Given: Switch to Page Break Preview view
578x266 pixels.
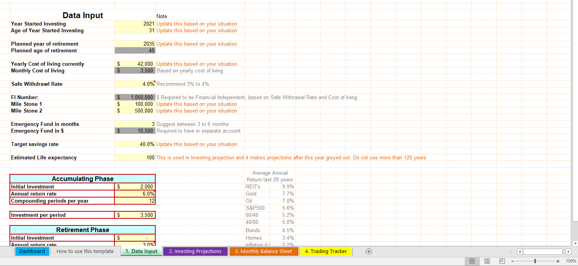Looking at the screenshot, I should [502, 261].
